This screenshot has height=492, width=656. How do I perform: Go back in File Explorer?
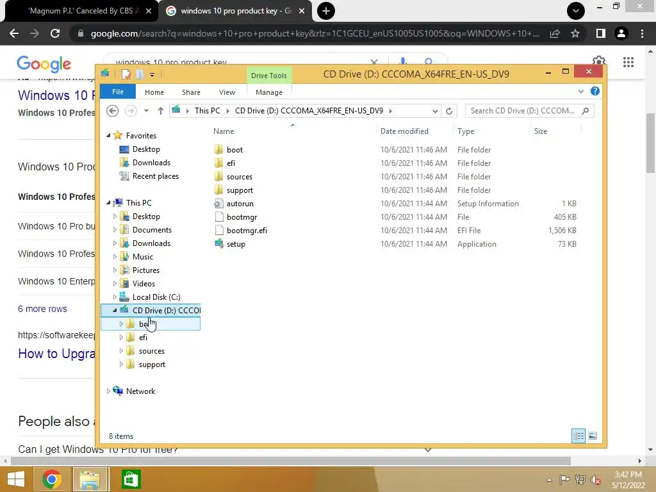pyautogui.click(x=113, y=111)
